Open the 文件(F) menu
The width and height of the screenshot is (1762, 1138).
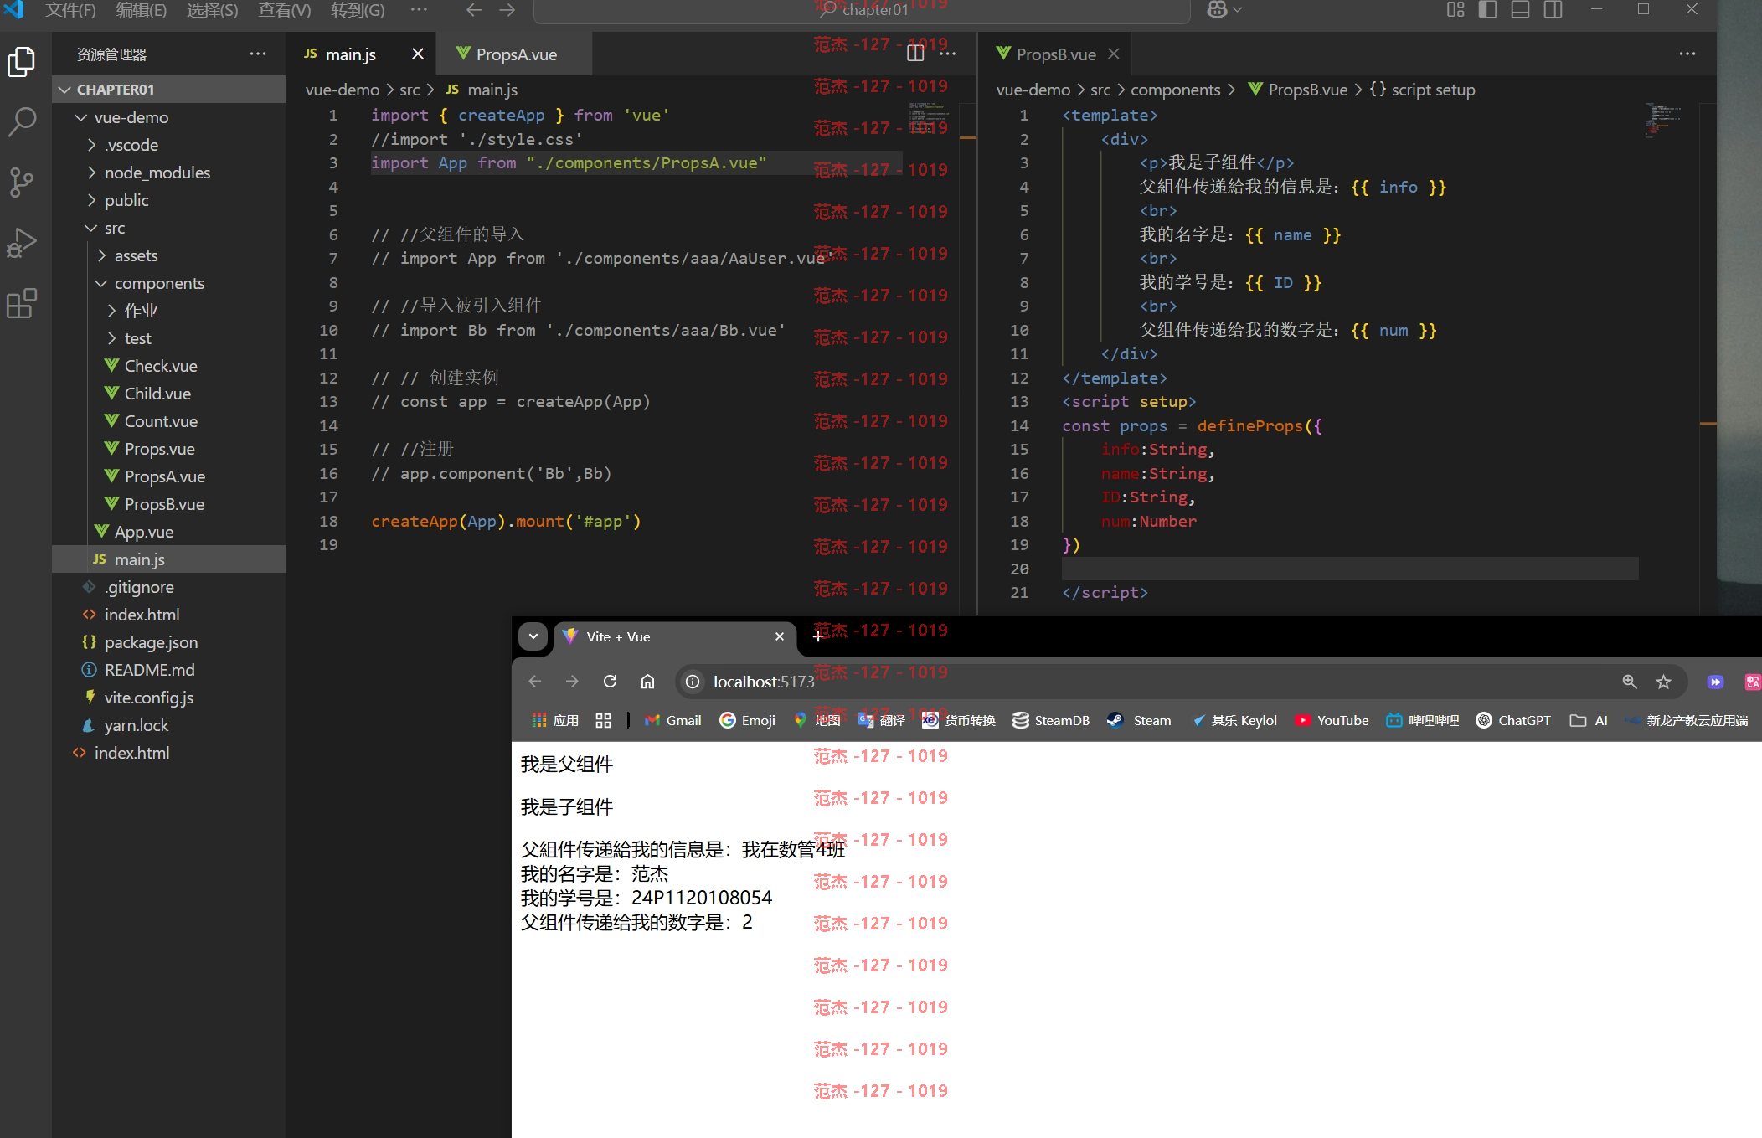[x=70, y=10]
